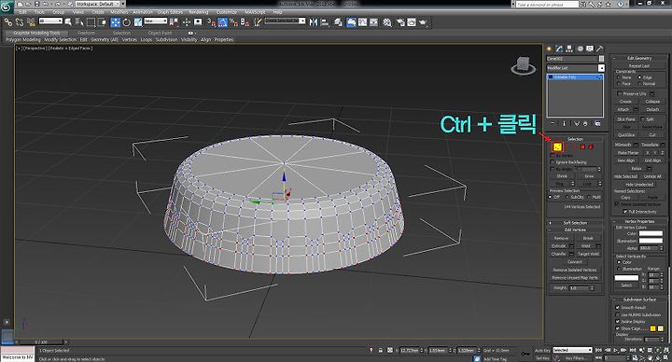Toggle the Angle Snap icon

point(222,21)
